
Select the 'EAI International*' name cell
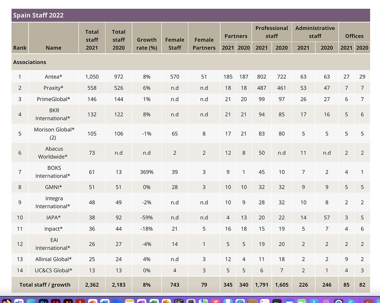click(x=54, y=244)
